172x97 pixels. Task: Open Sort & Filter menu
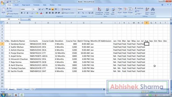147,11
